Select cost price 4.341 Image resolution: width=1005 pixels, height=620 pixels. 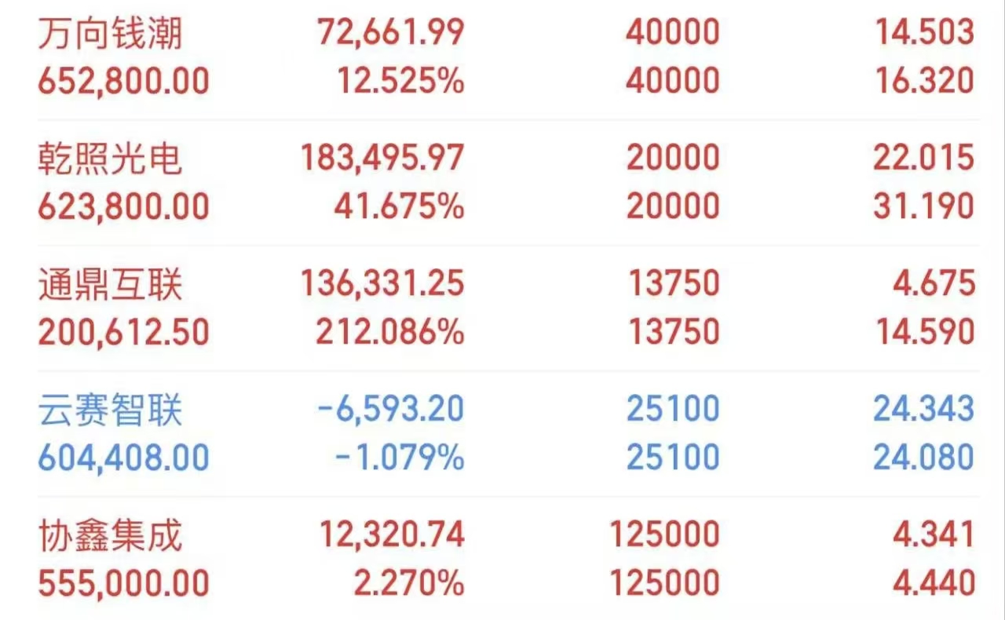(934, 535)
